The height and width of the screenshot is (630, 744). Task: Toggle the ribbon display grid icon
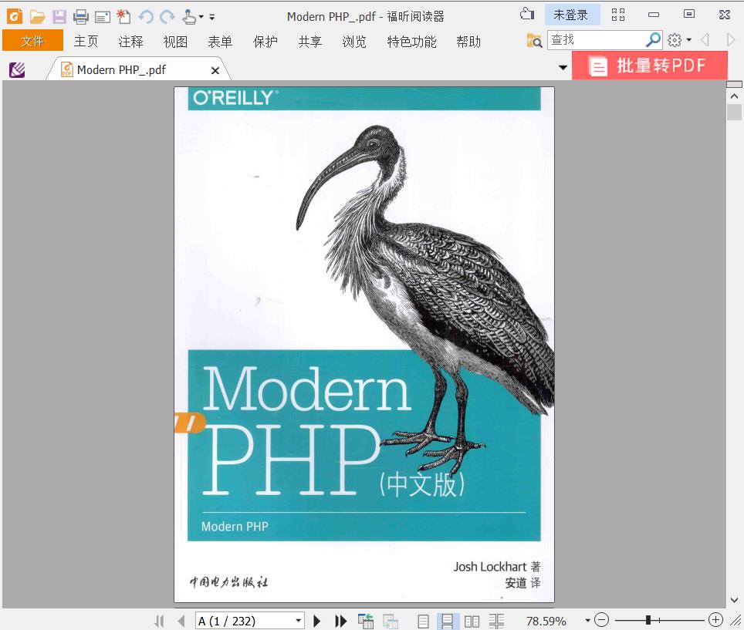pos(617,15)
